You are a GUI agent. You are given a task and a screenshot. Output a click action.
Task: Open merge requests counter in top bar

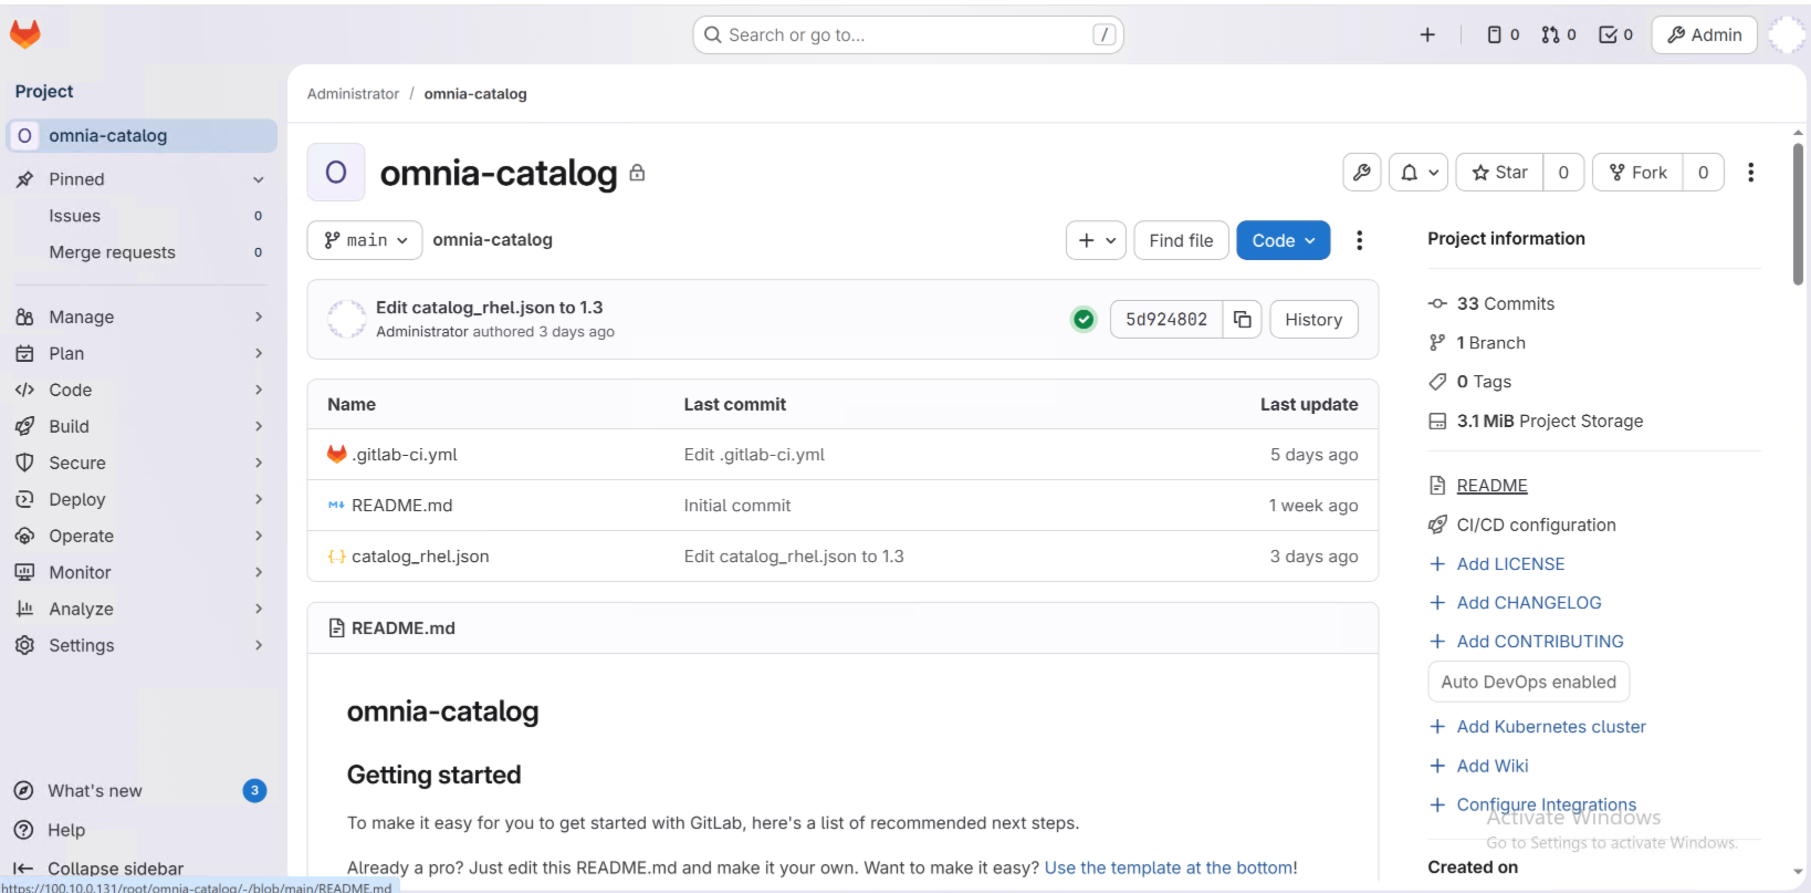click(1558, 34)
